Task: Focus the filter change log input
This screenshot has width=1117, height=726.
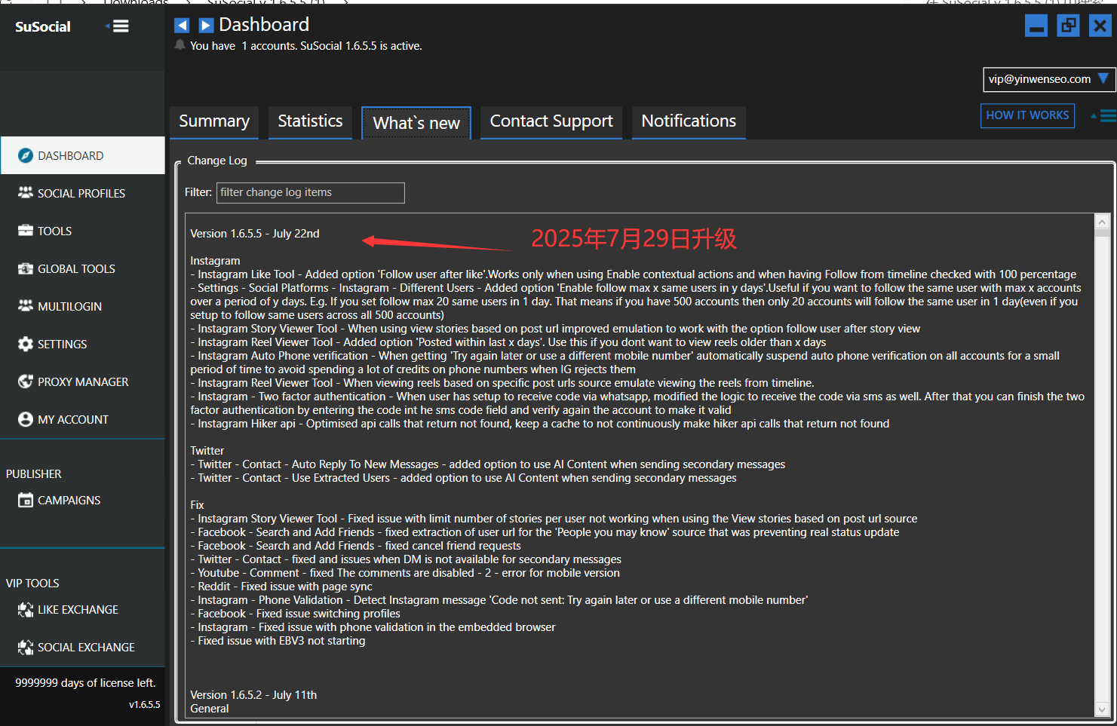Action: pyautogui.click(x=311, y=193)
